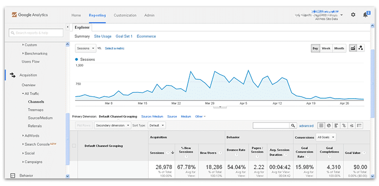Open the settings gear icon
The height and width of the screenshot is (186, 379).
pos(353,15)
